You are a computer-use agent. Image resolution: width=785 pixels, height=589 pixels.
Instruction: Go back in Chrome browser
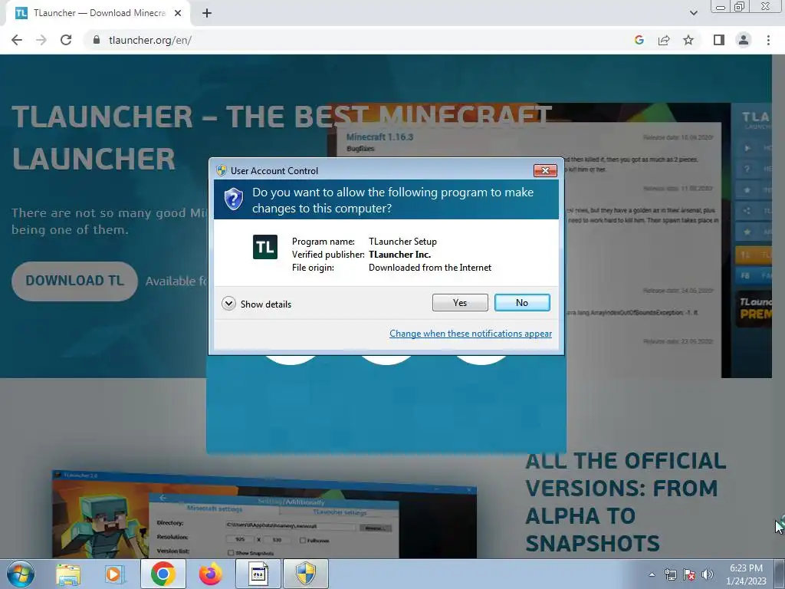point(17,40)
